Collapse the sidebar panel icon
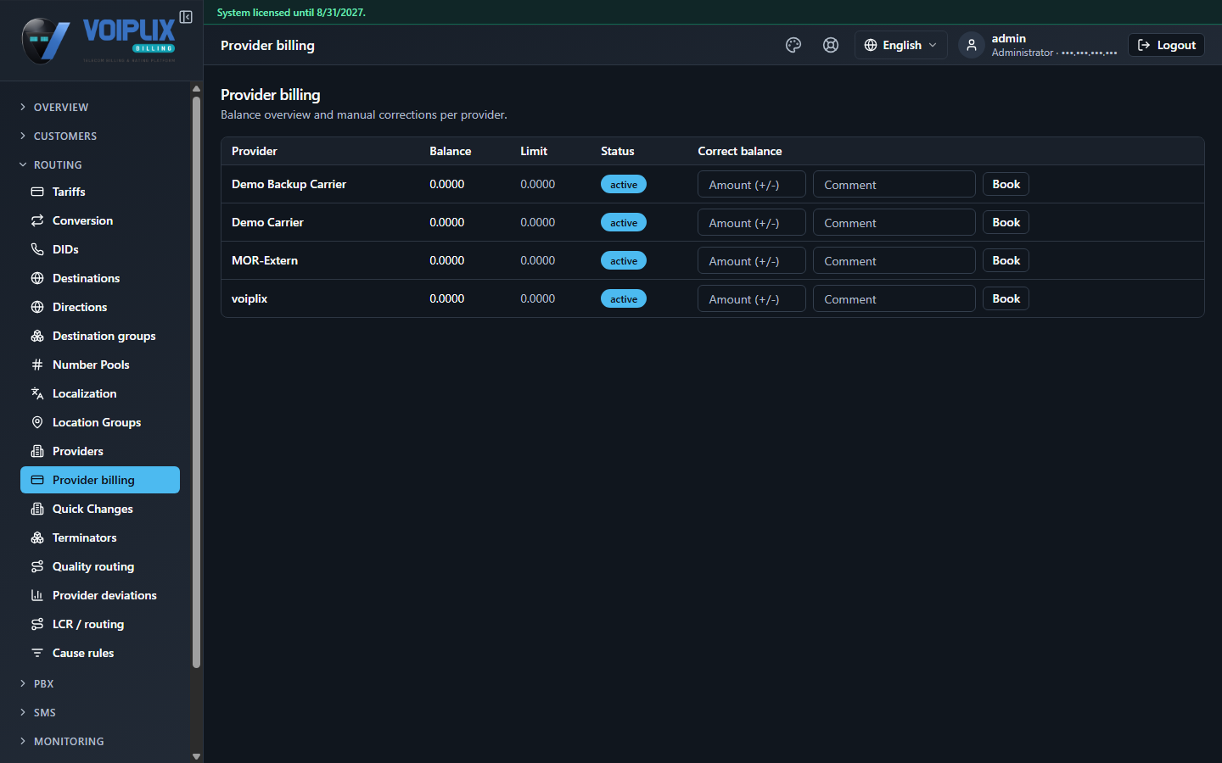The width and height of the screenshot is (1222, 763). [186, 17]
